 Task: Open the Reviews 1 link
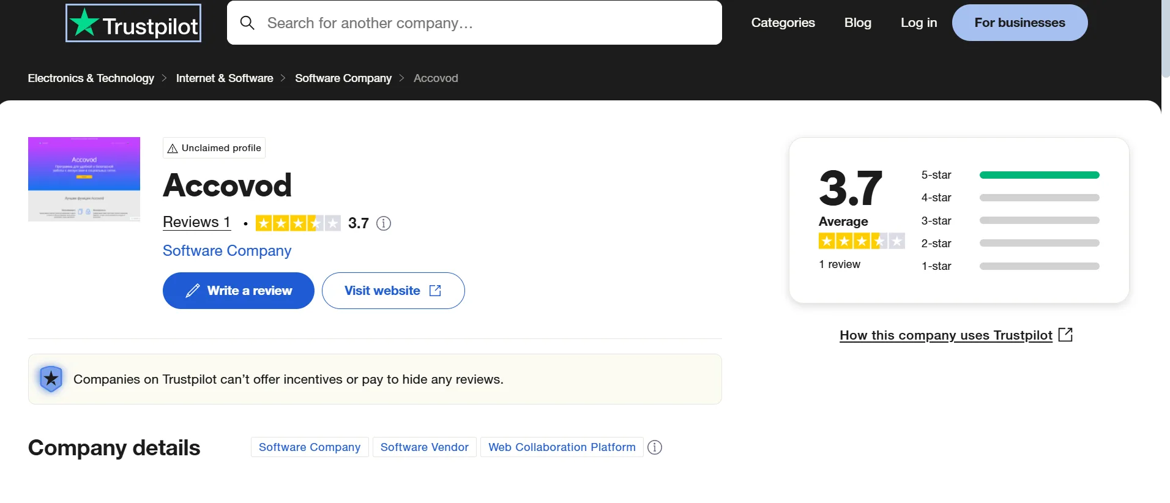point(196,222)
